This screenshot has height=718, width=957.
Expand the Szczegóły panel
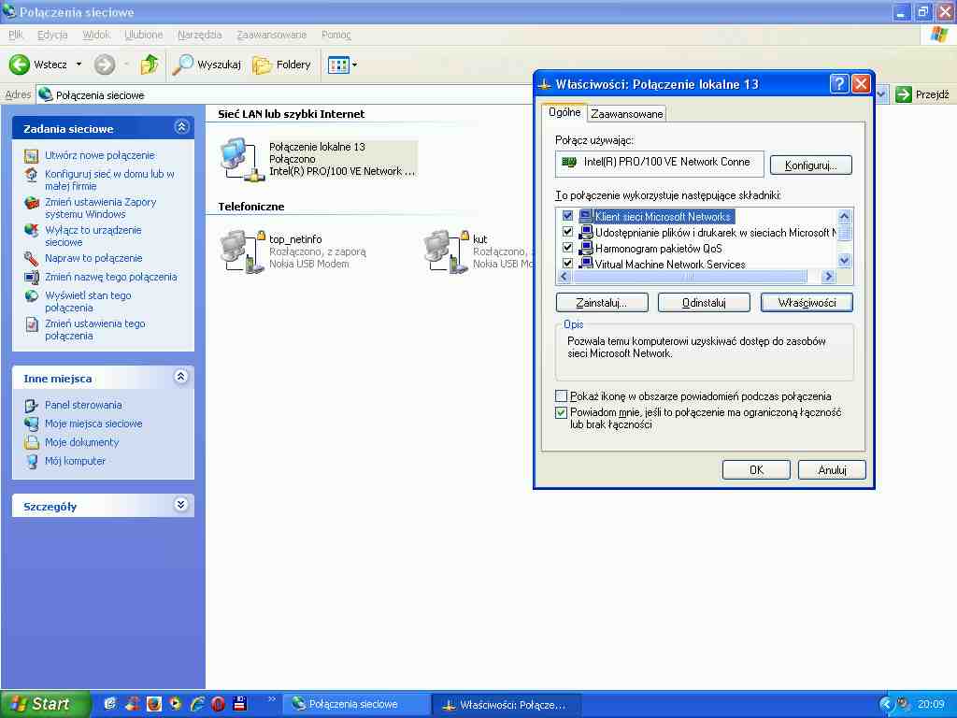pos(181,504)
